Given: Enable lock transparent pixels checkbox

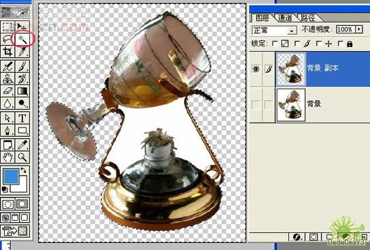Looking at the screenshot, I should pos(275,44).
